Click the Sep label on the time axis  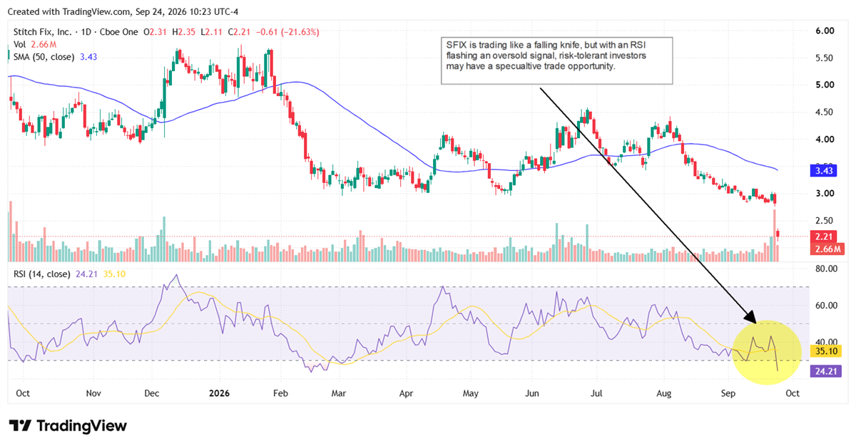[x=728, y=392]
